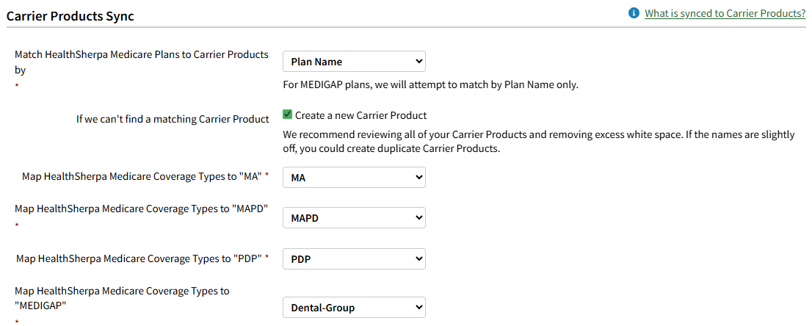Open the 'MA' coverage type dropdown
The image size is (812, 326).
(x=354, y=178)
